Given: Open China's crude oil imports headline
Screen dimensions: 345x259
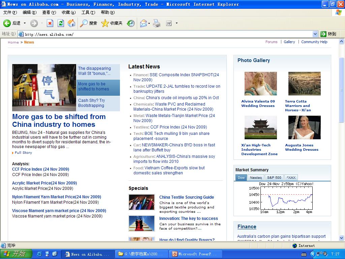Looking at the screenshot, I should tap(182, 98).
